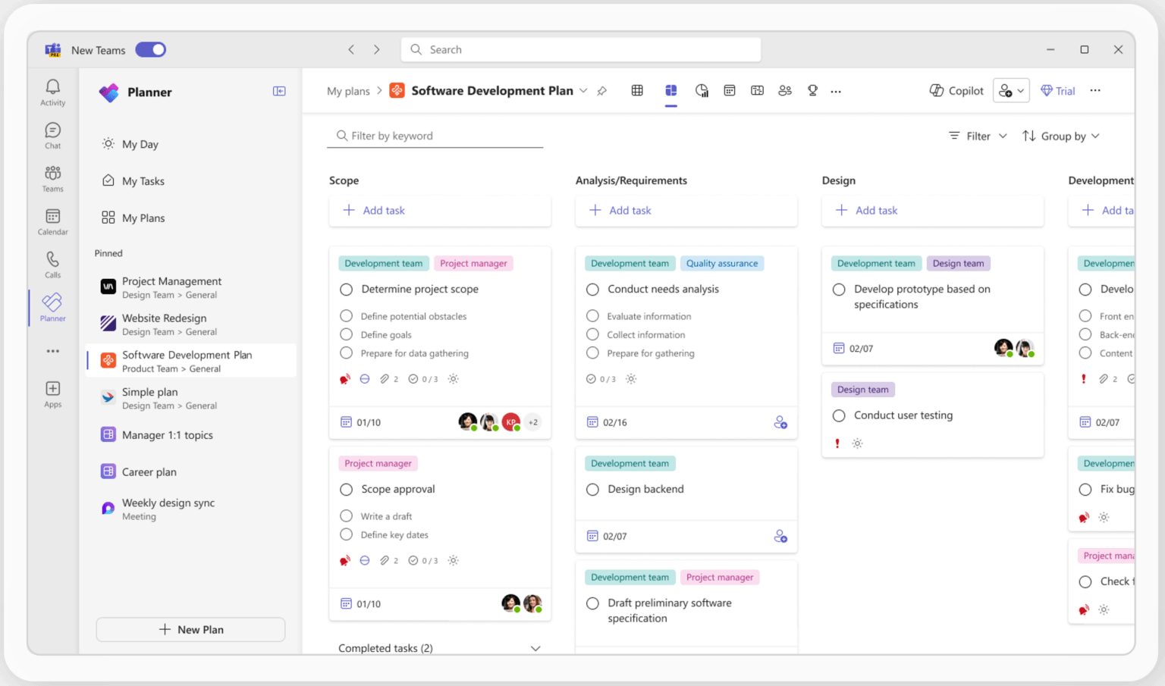Open Activity in the left rail

[x=52, y=92]
